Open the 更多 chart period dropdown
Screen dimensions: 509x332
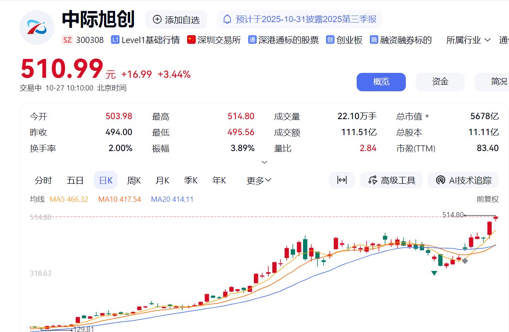[258, 180]
